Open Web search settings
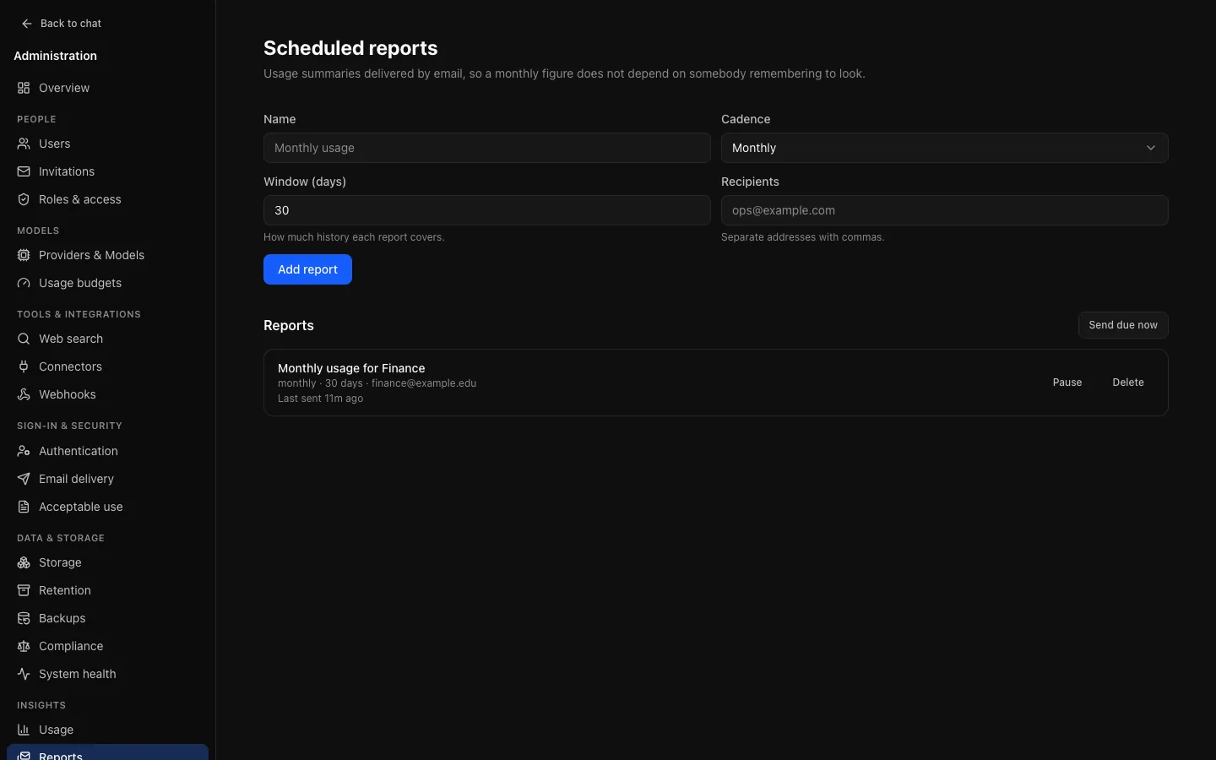This screenshot has height=760, width=1216. click(107, 339)
